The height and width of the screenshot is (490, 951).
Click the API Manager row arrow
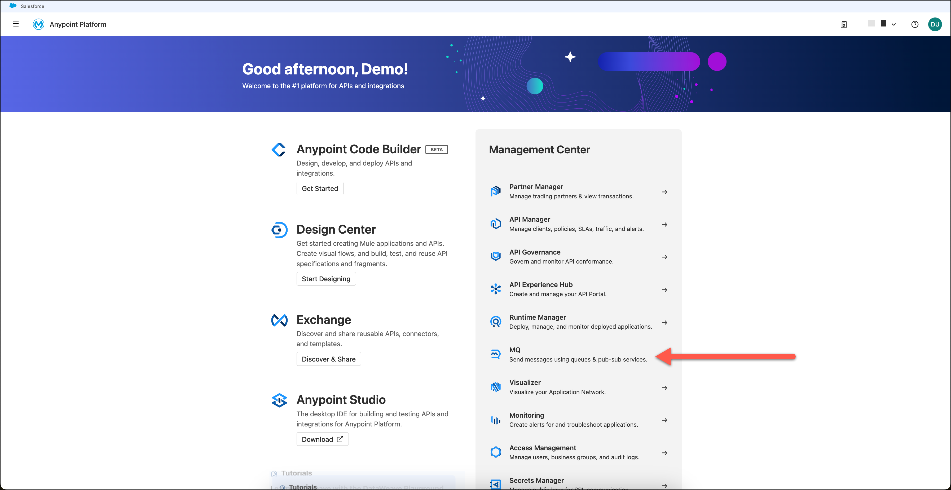(x=664, y=224)
